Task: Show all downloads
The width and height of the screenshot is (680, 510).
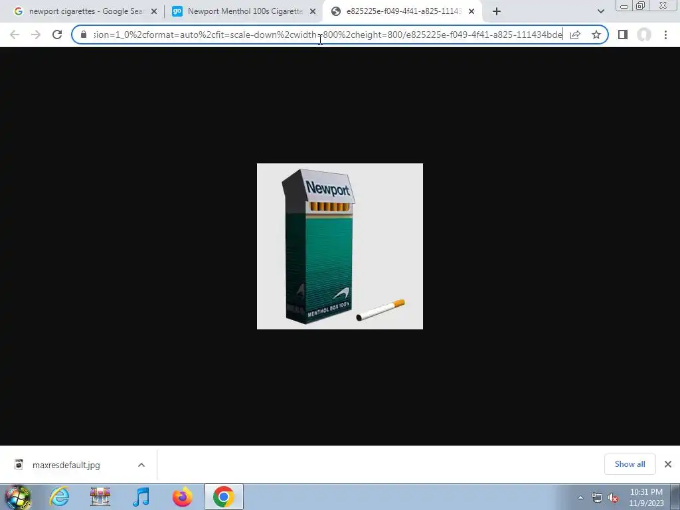Action: (630, 464)
